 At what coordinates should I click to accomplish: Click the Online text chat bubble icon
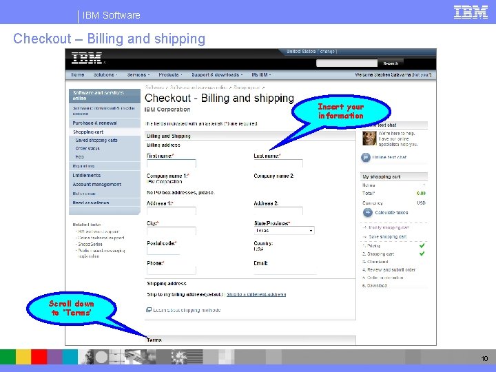(x=365, y=157)
